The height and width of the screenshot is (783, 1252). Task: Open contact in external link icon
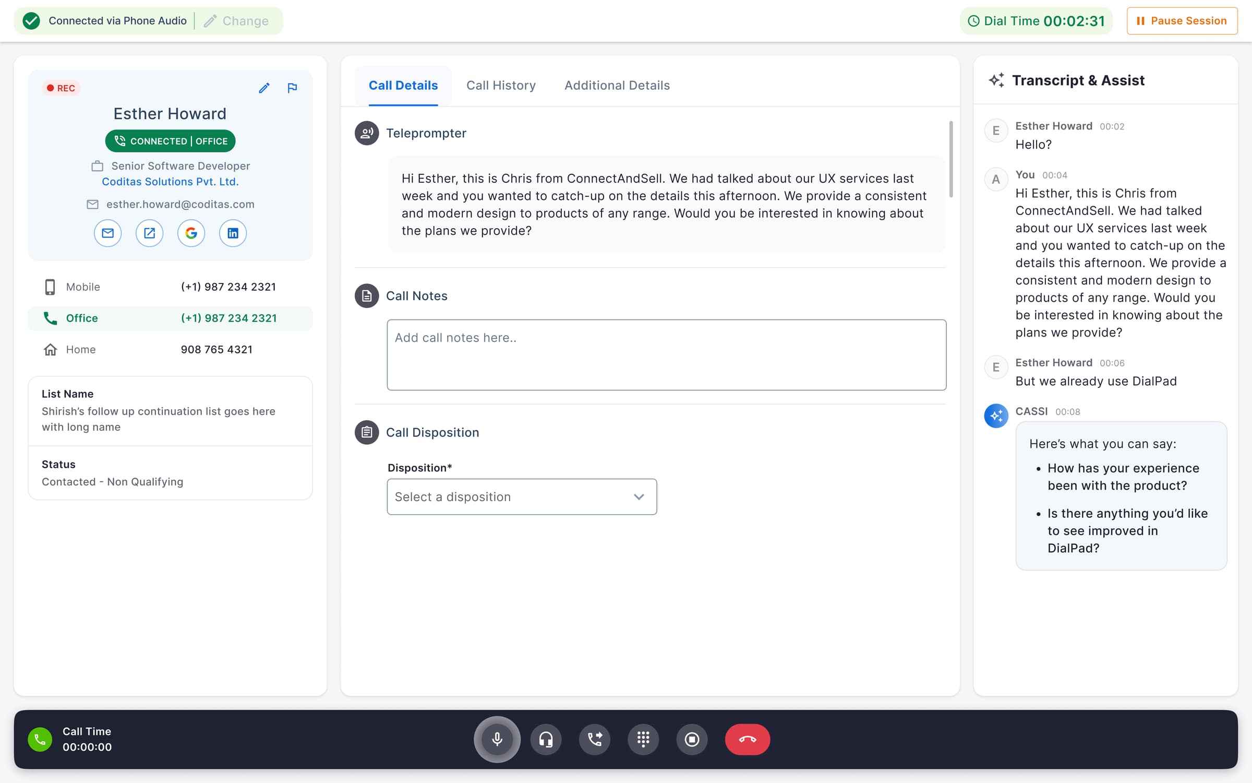coord(149,233)
